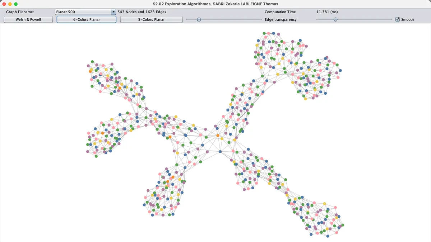Maximize the window with the green button
Viewport: 431px width, 242px height.
16,4
